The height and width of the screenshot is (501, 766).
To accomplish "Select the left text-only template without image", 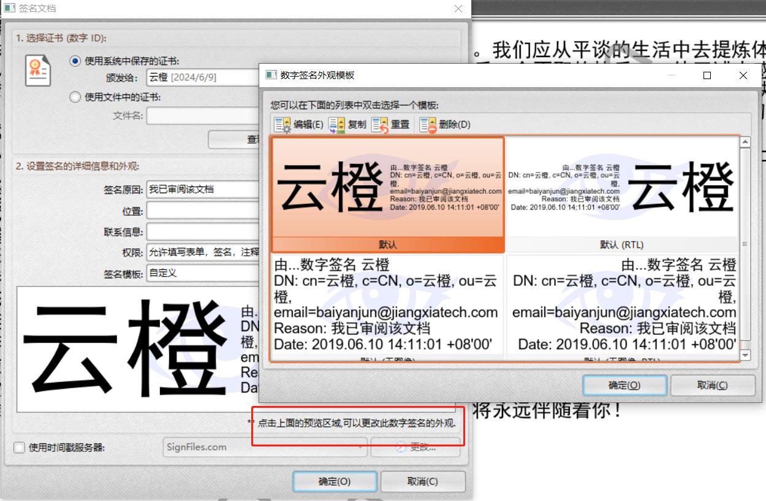I will coord(387,307).
